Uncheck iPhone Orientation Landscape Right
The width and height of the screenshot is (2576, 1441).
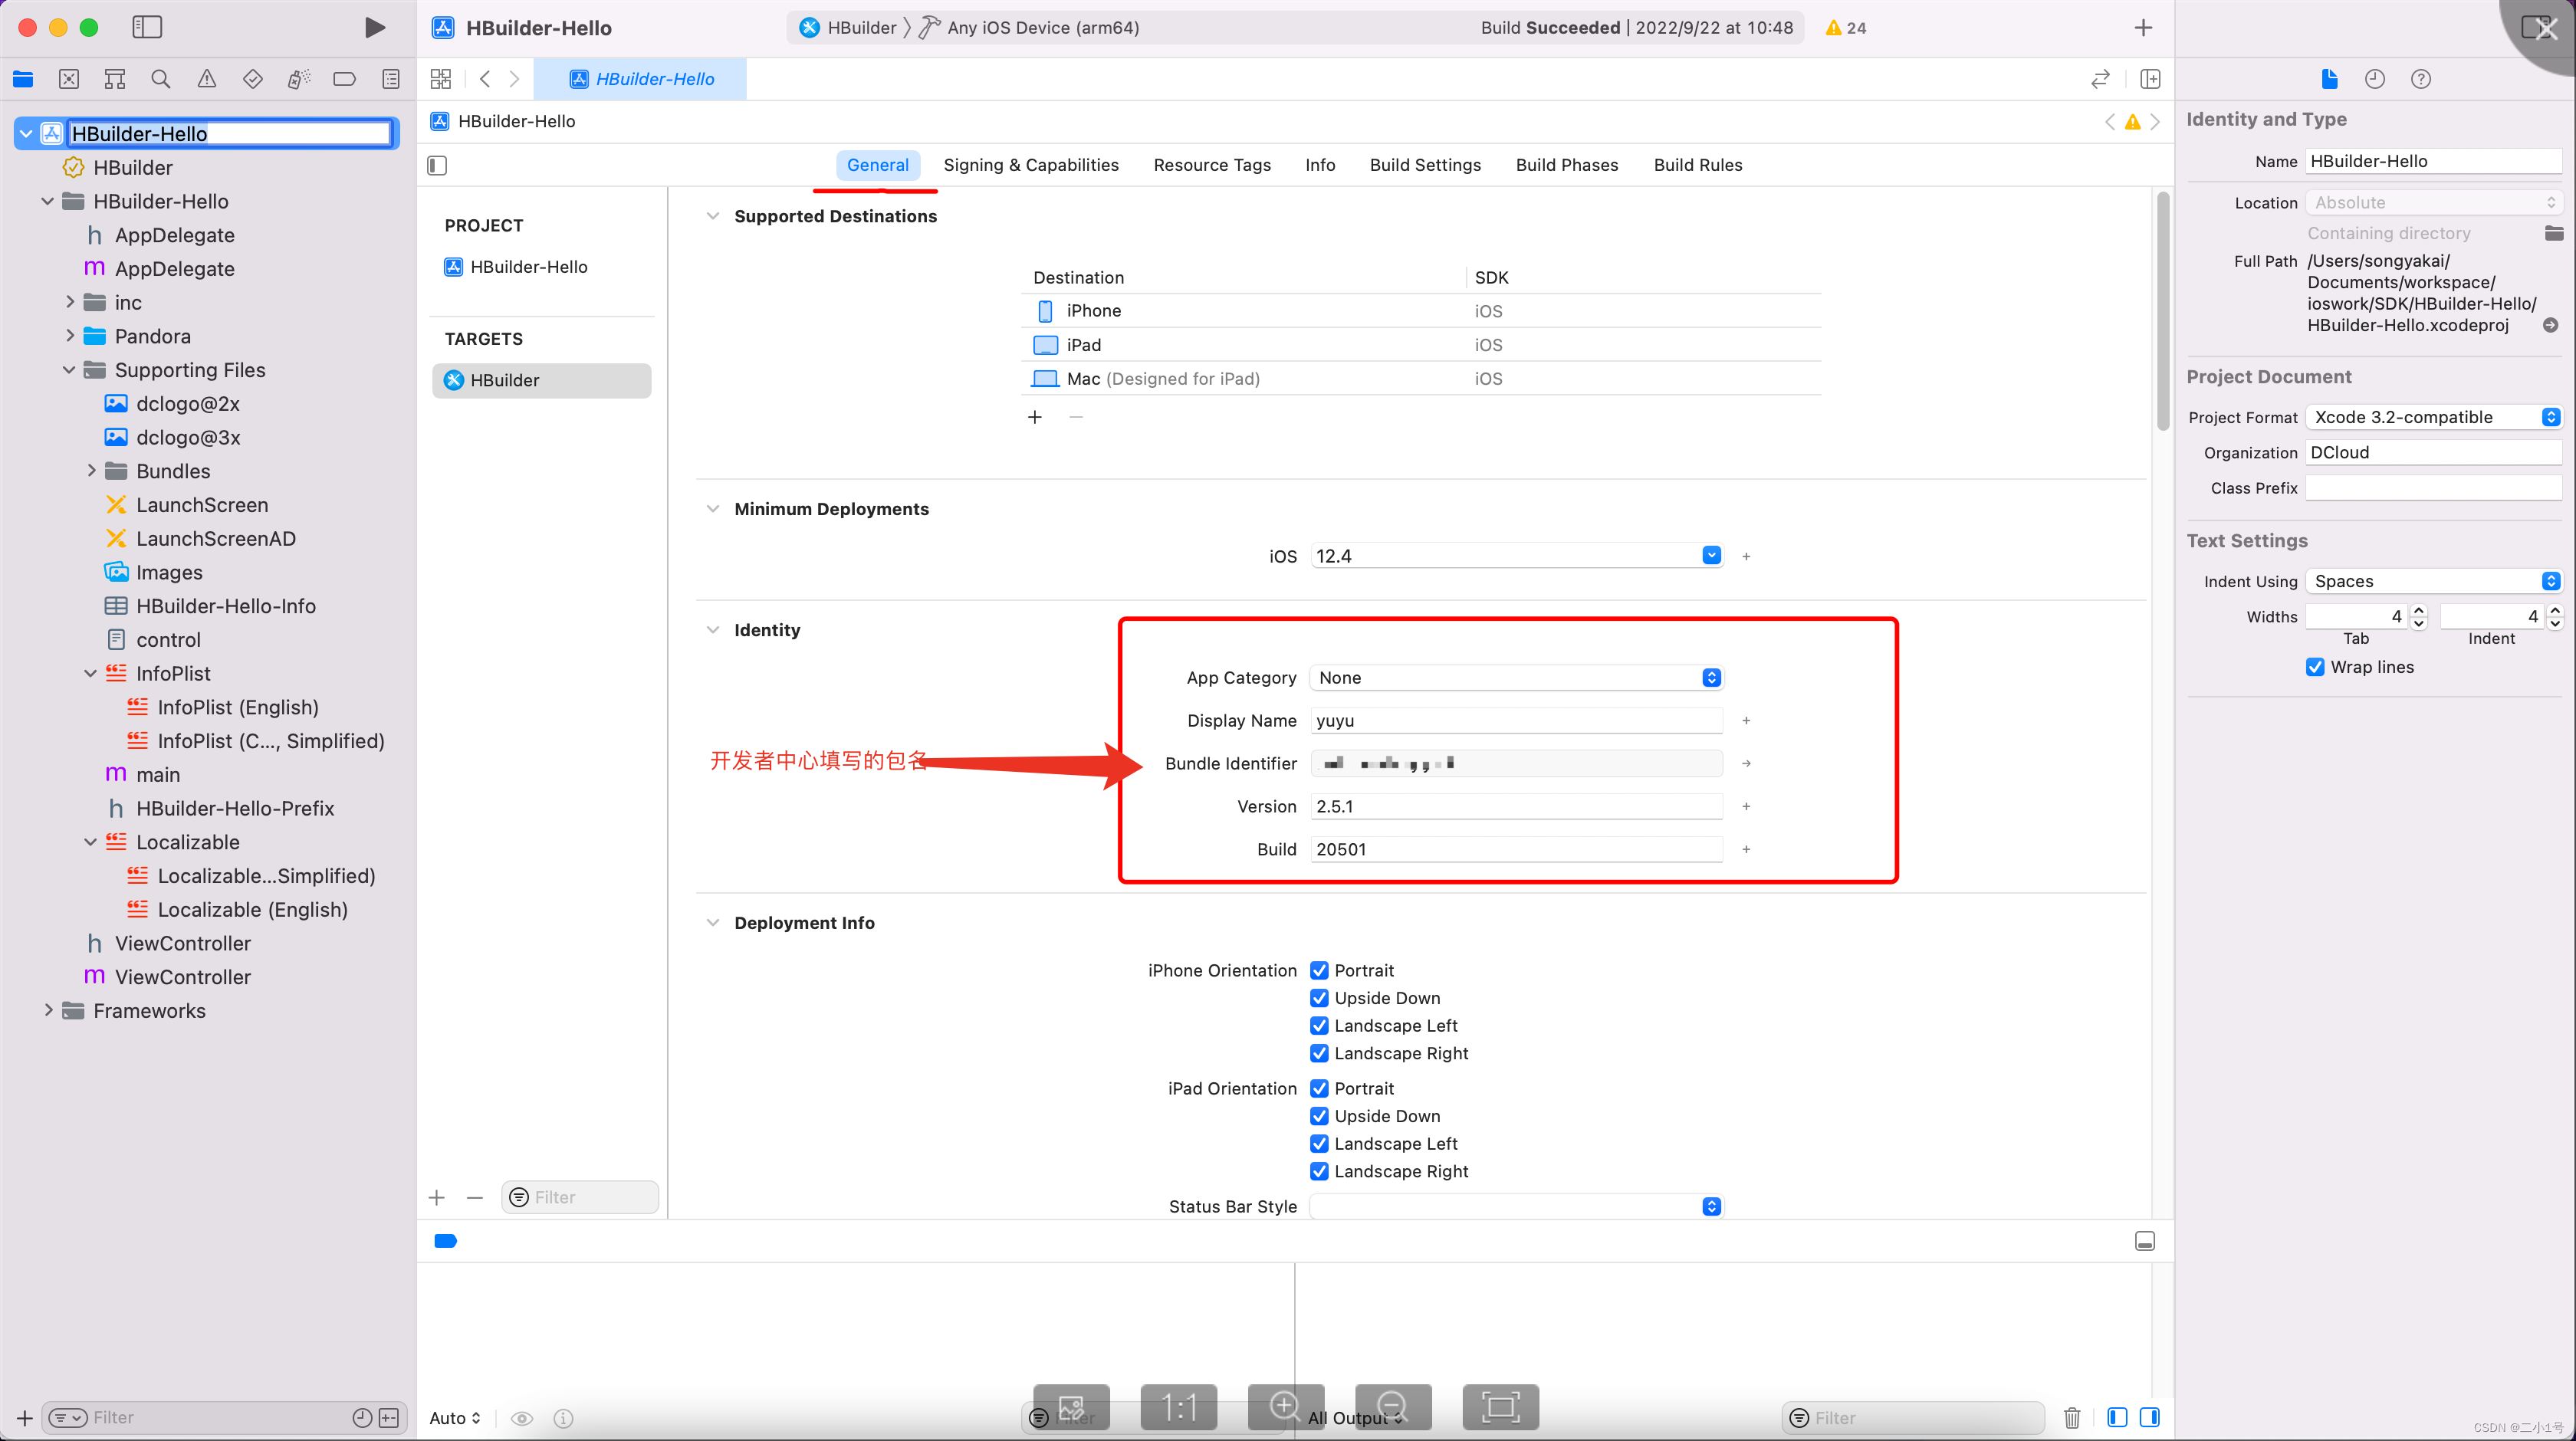(x=1319, y=1053)
